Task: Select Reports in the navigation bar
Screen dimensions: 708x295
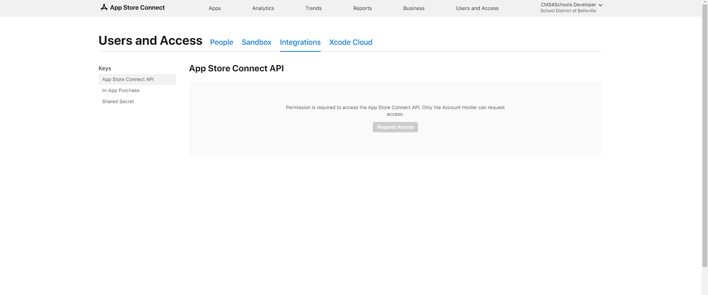Action: coord(362,8)
